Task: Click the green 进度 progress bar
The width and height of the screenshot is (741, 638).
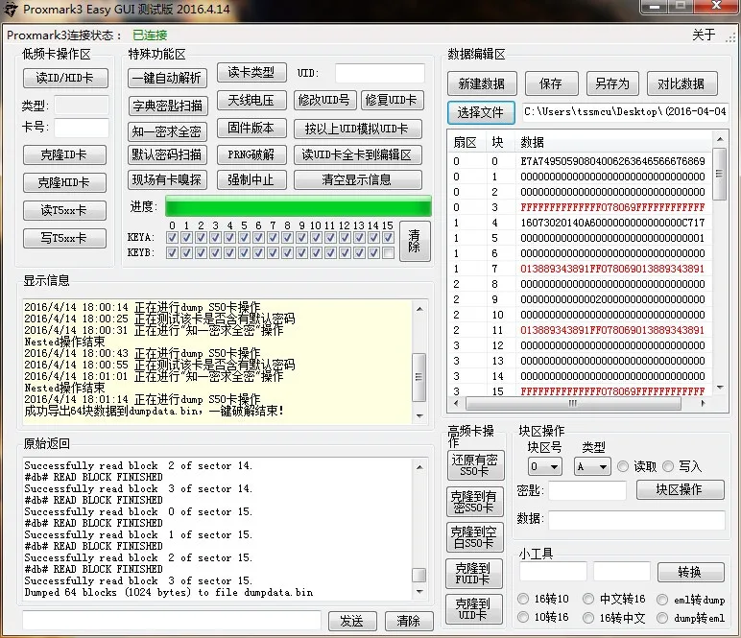Action: tap(299, 206)
